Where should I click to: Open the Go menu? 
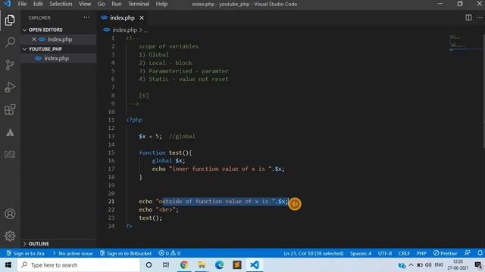pyautogui.click(x=101, y=4)
